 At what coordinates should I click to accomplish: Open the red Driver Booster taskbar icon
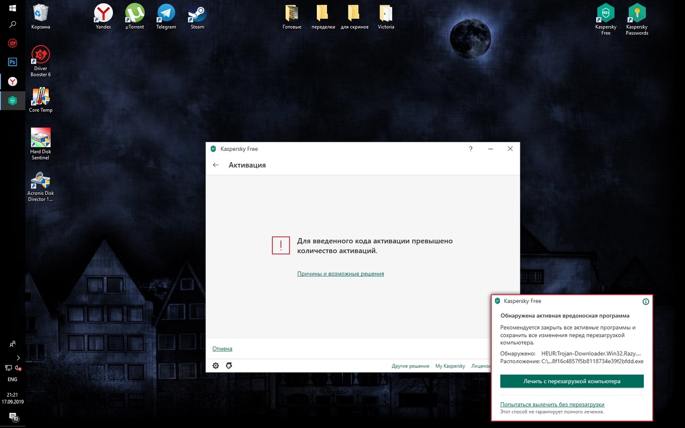click(12, 43)
